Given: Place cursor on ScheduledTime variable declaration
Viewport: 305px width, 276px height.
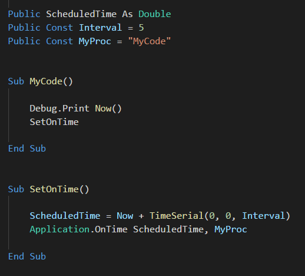Looking at the screenshot, I should [81, 14].
